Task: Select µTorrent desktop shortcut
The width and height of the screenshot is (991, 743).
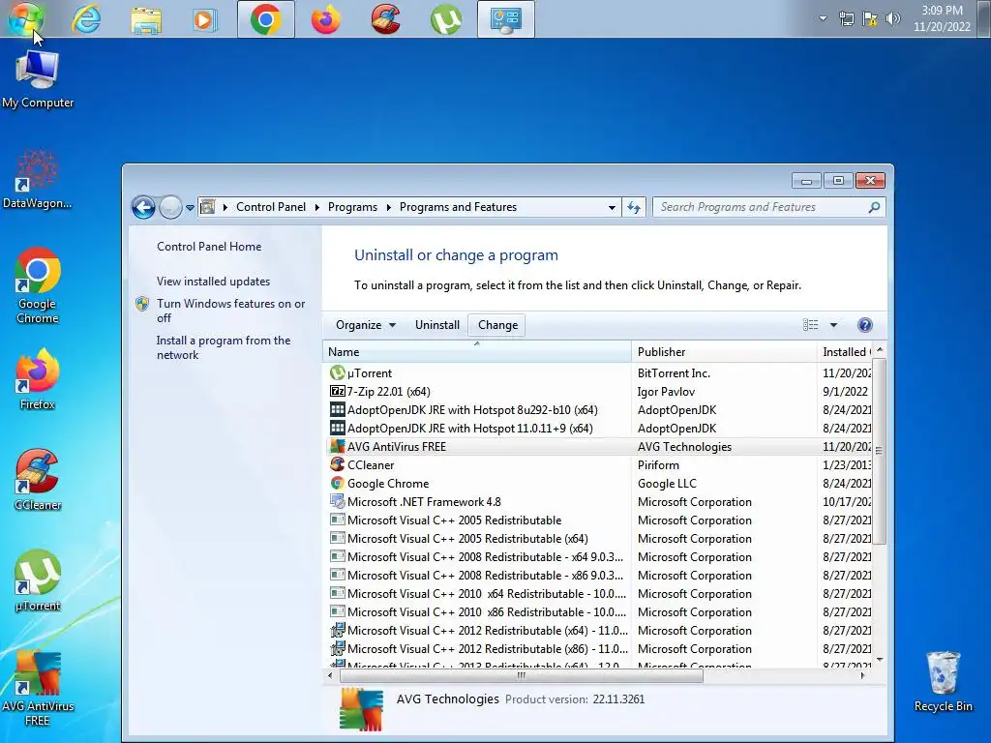Action: 38,580
